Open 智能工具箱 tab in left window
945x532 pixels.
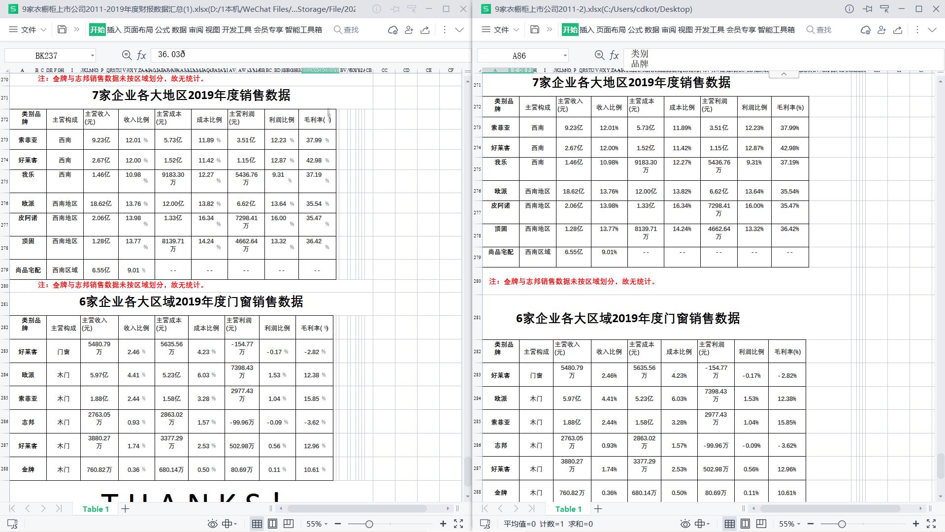(x=303, y=30)
